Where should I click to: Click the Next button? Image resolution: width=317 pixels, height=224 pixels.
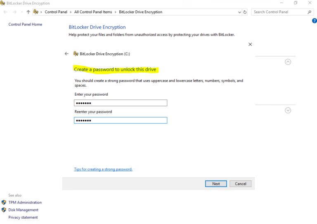(x=216, y=184)
